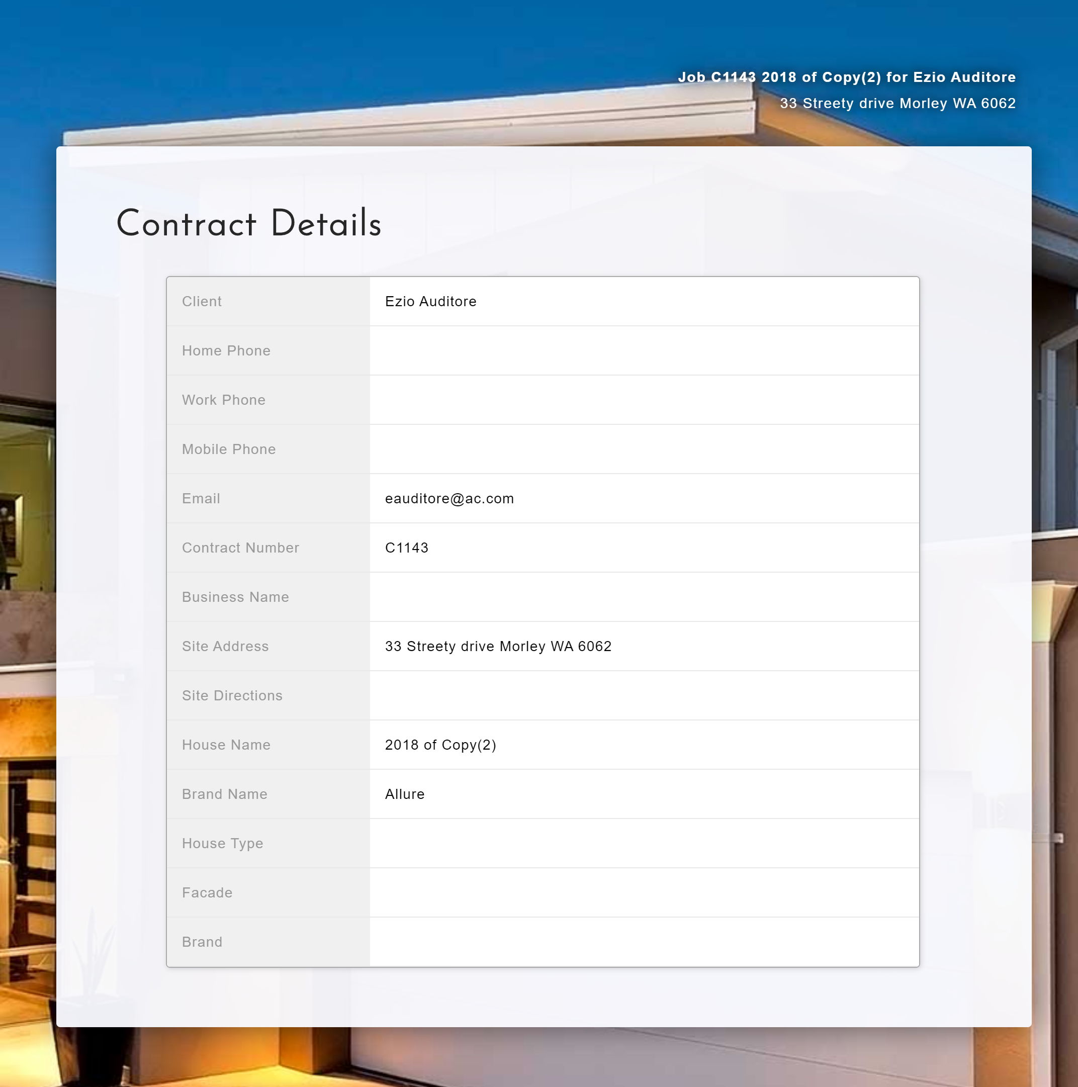Click the empty Facade field

tap(644, 893)
